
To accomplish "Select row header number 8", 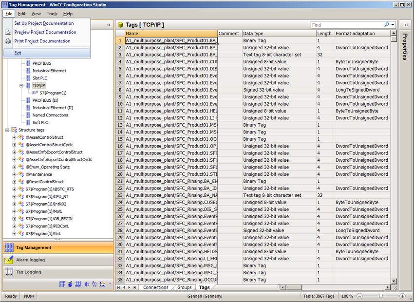I will tap(120, 90).
